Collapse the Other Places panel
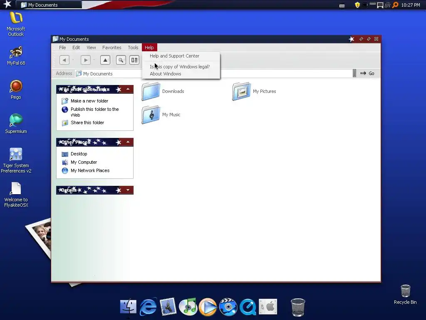Viewport: 426px width, 320px height. (x=128, y=142)
